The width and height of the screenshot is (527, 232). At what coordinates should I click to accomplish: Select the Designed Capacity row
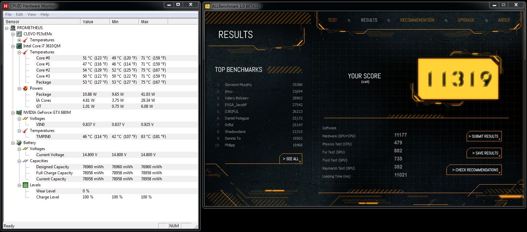point(101,167)
